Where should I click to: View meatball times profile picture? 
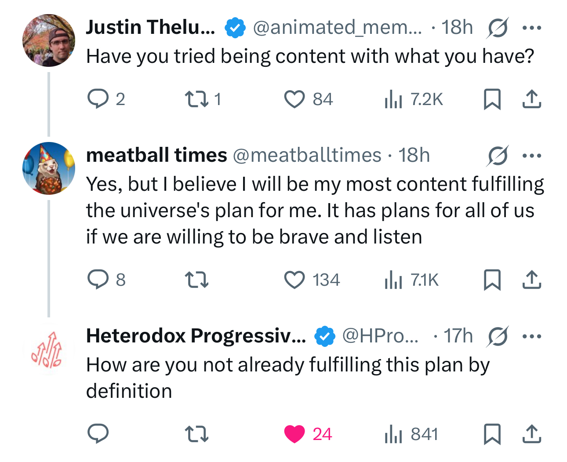coord(48,168)
